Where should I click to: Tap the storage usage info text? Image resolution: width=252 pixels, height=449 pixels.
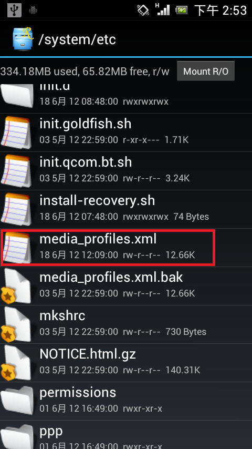click(85, 72)
